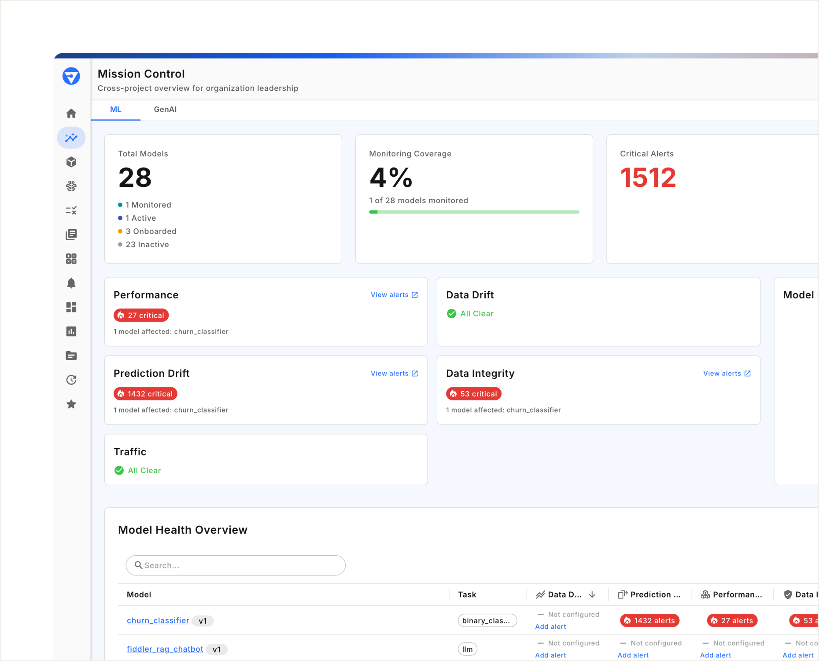Click the 27 alerts badge for churn_classifier
Screen dimensions: 819x661
[732, 620]
